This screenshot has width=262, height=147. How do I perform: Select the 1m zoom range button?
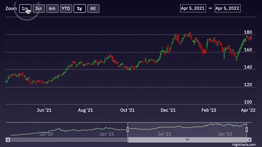pyautogui.click(x=25, y=9)
